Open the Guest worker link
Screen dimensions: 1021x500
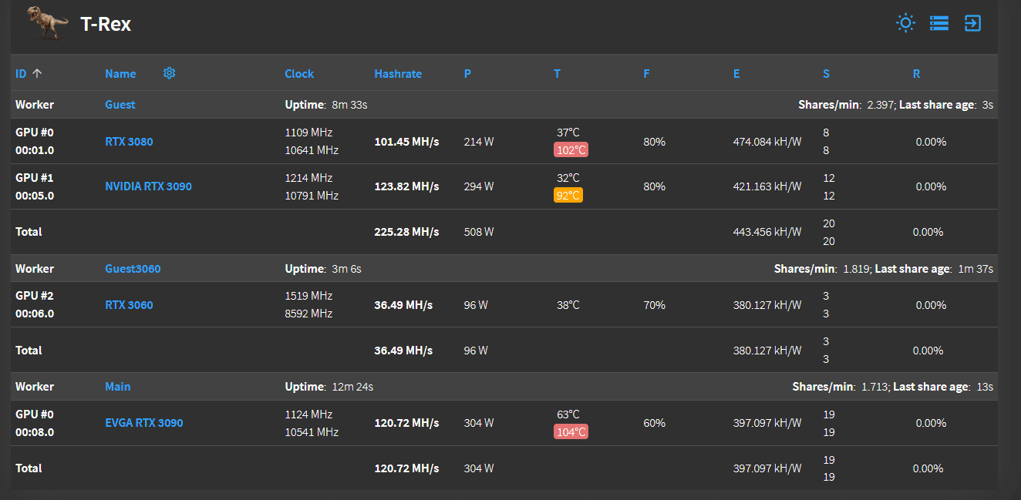[x=120, y=105]
